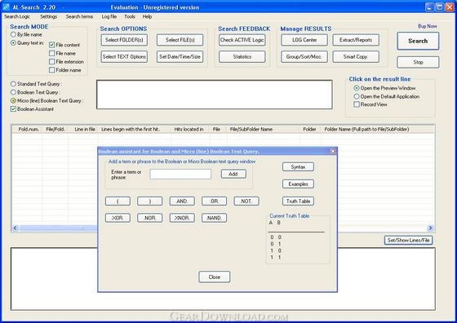The height and width of the screenshot is (323, 457).
Task: Start the search with Search button
Action: point(418,41)
